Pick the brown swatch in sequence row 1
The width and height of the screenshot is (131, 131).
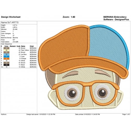(7, 48)
